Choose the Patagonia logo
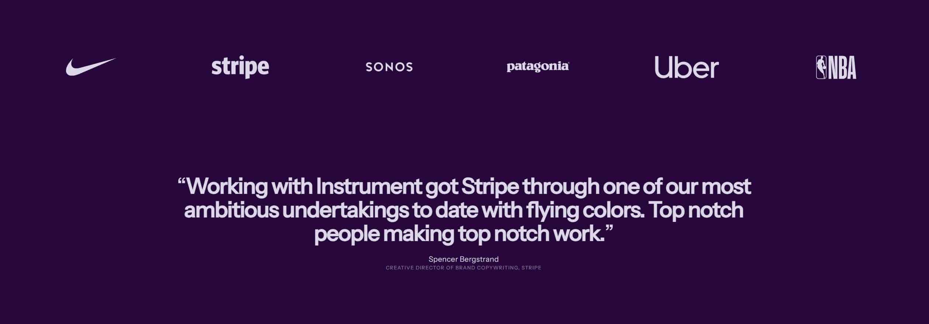Screen dimensions: 929x324 point(538,67)
